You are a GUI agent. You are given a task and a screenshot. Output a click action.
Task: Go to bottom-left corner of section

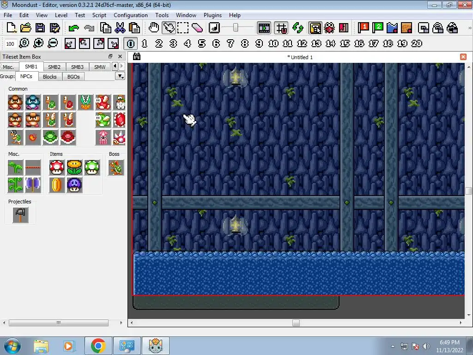(x=70, y=43)
